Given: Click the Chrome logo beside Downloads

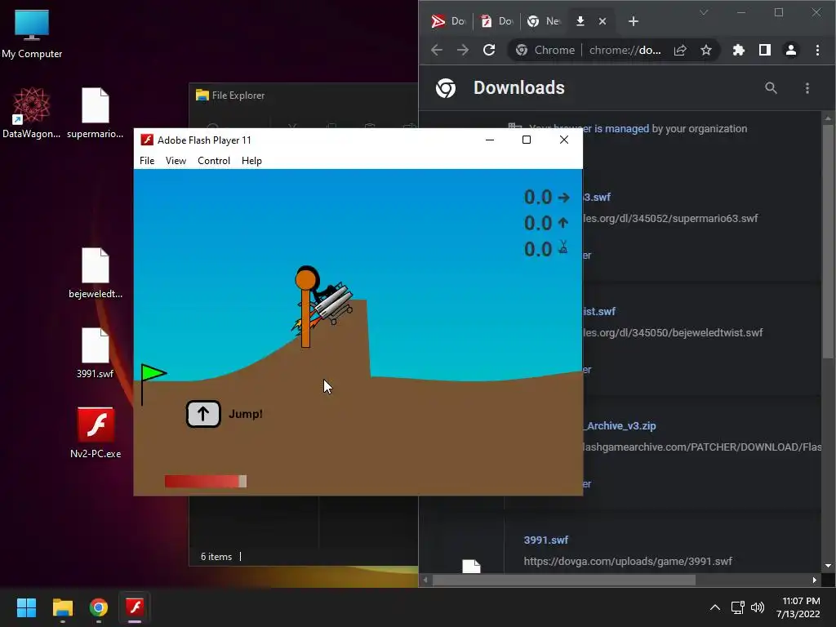Looking at the screenshot, I should 445,88.
